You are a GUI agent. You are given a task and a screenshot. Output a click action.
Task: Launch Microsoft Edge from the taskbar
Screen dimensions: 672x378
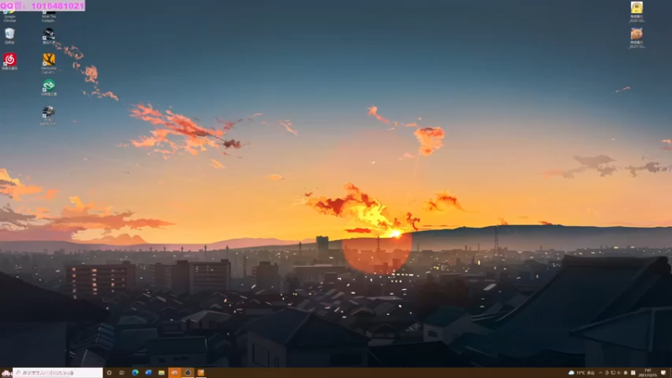(135, 373)
